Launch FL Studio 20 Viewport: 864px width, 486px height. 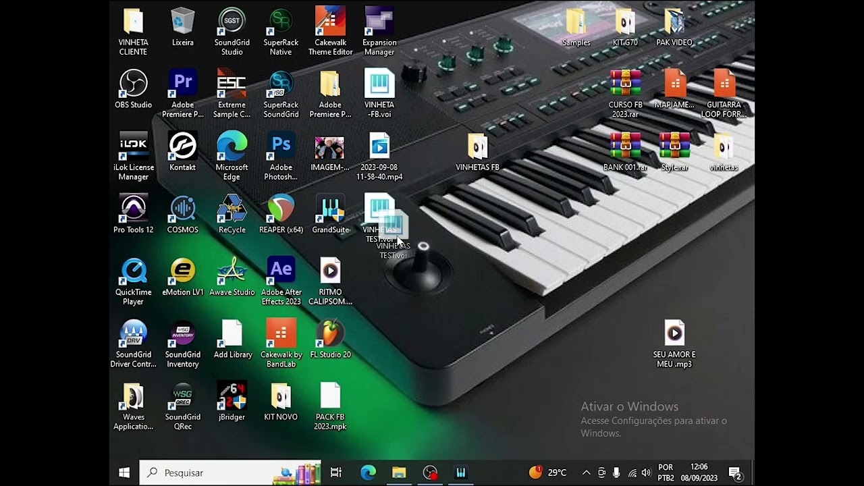(330, 340)
